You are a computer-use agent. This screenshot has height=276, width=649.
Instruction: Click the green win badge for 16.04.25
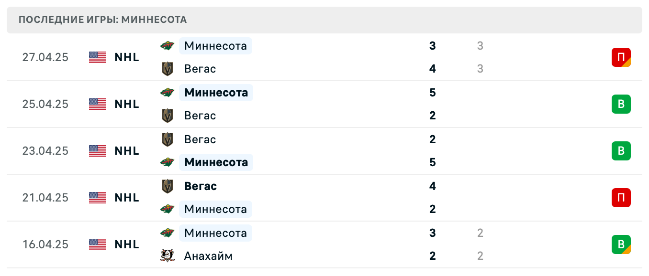[x=621, y=244]
